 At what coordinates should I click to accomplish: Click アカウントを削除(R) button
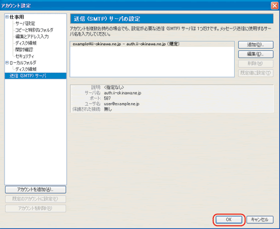(x=35, y=208)
